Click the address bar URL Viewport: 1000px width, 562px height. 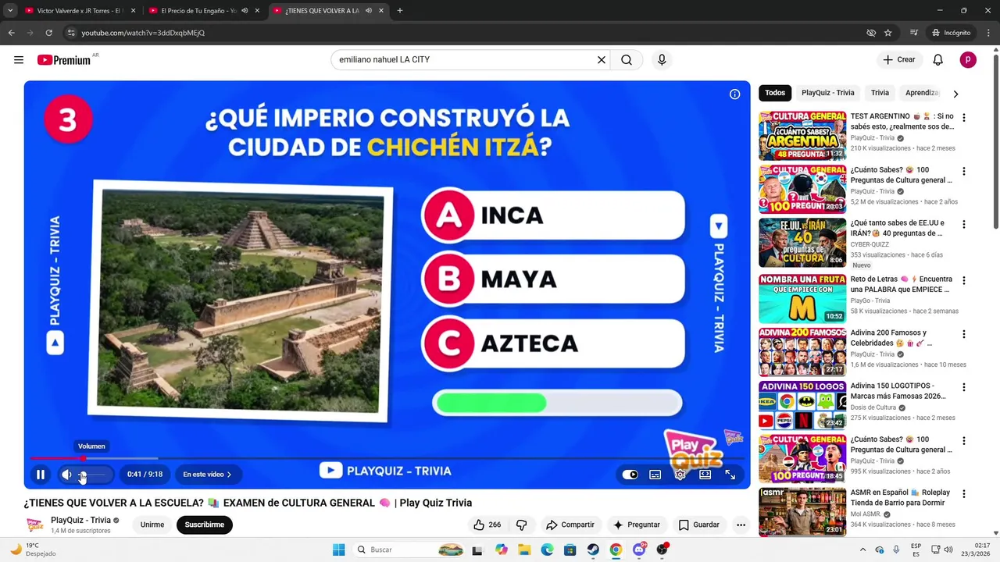pyautogui.click(x=143, y=33)
